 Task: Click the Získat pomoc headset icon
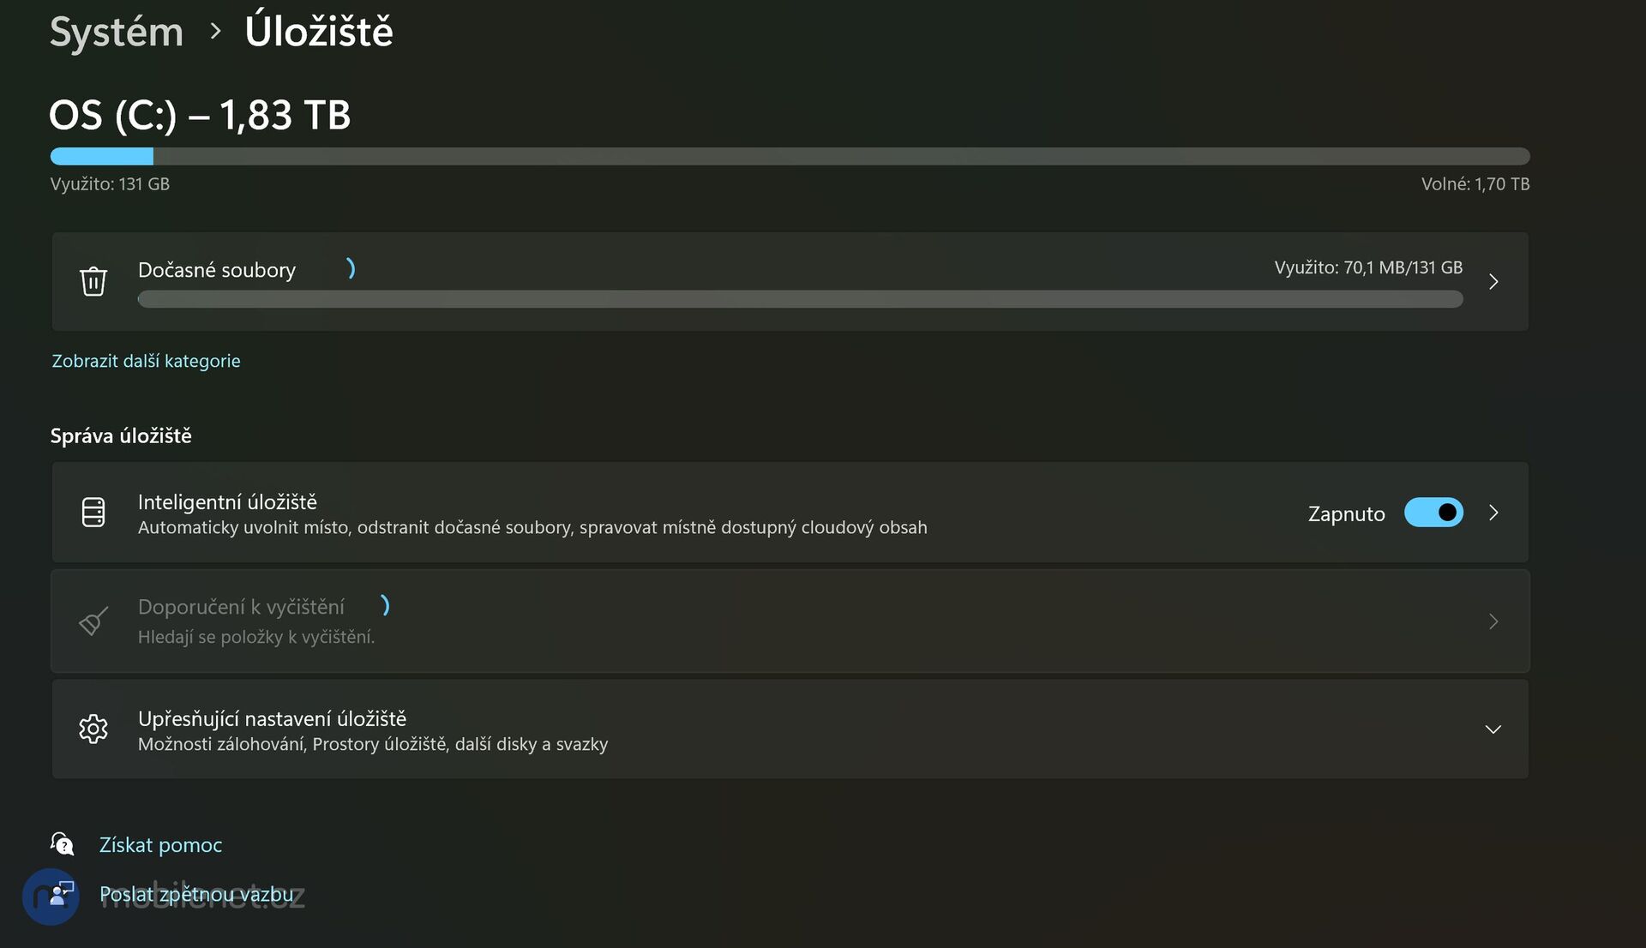63,844
